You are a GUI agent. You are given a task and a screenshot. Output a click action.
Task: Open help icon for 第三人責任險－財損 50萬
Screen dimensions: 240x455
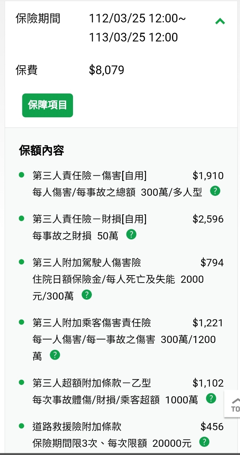coord(131,234)
